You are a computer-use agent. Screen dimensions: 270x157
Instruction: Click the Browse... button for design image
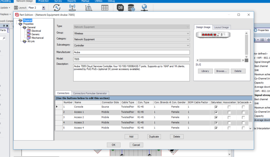221,71
